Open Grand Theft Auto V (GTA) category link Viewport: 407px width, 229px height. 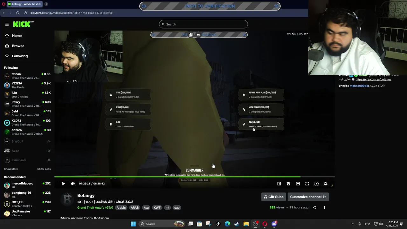[95, 208]
